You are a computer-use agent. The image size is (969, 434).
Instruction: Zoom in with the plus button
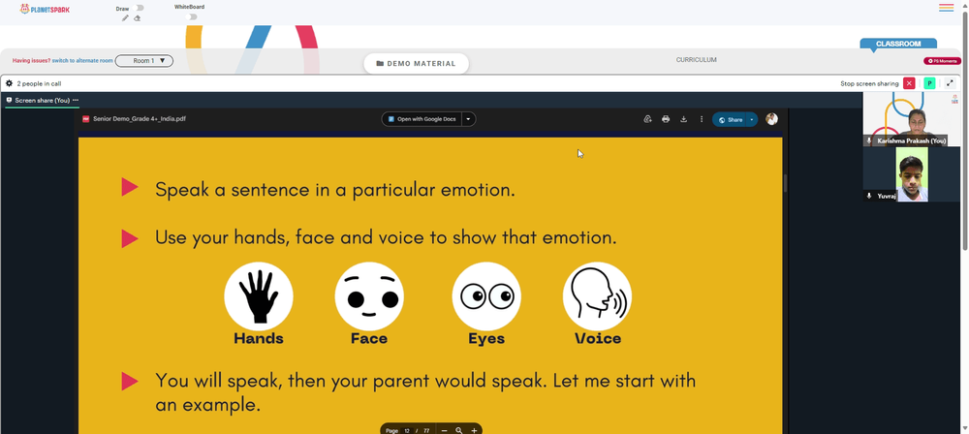(x=474, y=430)
